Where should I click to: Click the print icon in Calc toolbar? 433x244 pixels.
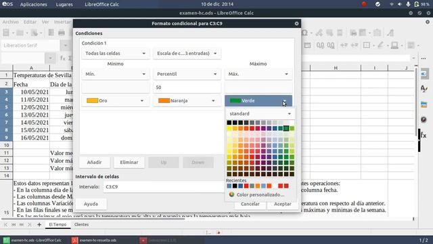pyautogui.click(x=62, y=33)
